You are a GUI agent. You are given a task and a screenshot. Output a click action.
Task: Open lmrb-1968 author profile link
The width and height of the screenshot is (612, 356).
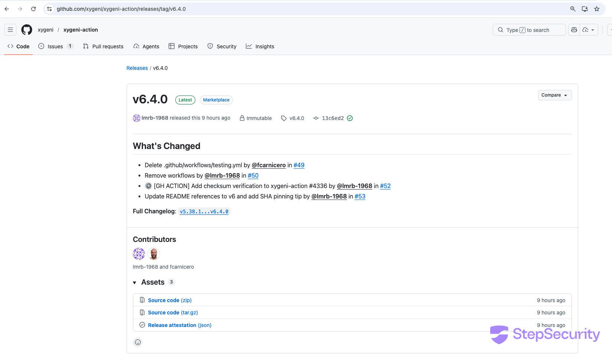pos(155,118)
